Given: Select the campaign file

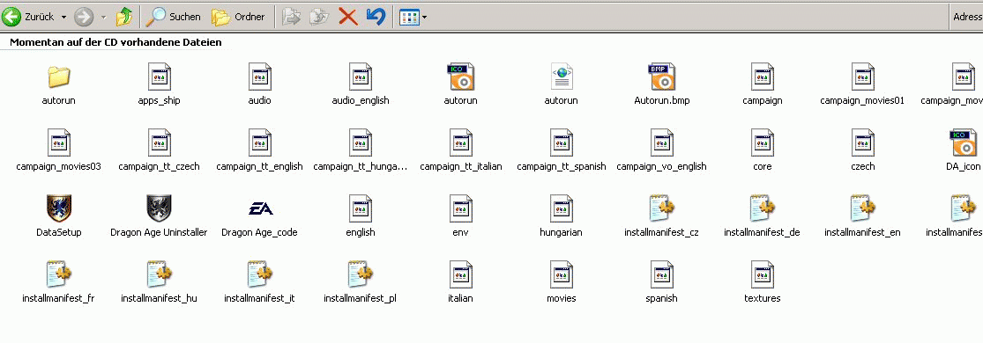Looking at the screenshot, I should click(763, 84).
